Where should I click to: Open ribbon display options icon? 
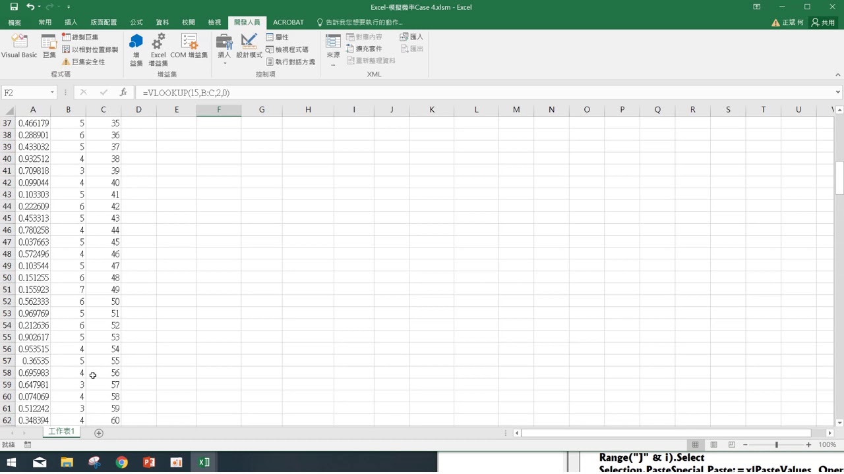tap(757, 7)
